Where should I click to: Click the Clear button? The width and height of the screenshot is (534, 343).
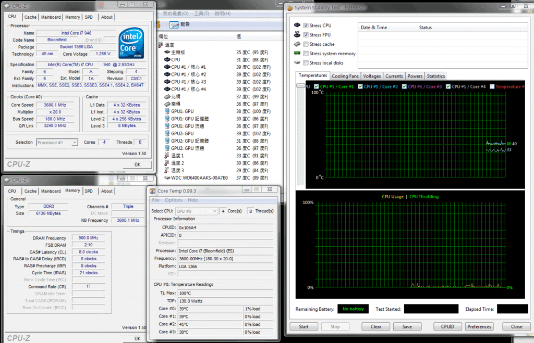pyautogui.click(x=375, y=327)
